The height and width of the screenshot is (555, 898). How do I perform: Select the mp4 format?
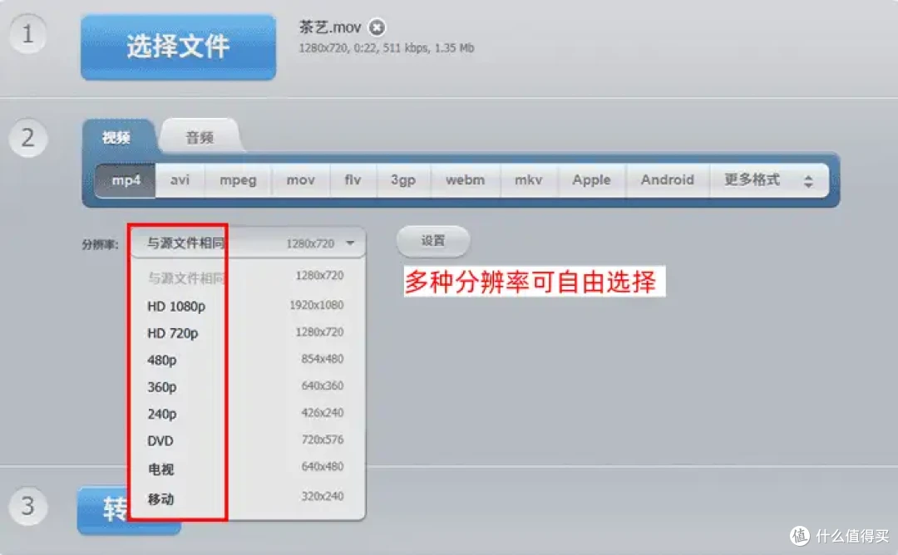126,180
